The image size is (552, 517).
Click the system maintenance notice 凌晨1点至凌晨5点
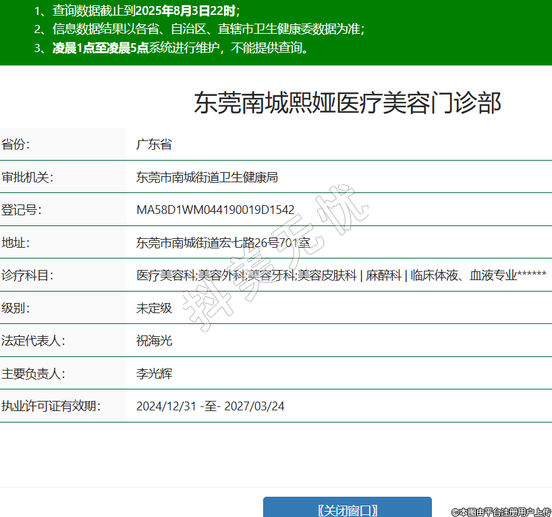pos(101,49)
